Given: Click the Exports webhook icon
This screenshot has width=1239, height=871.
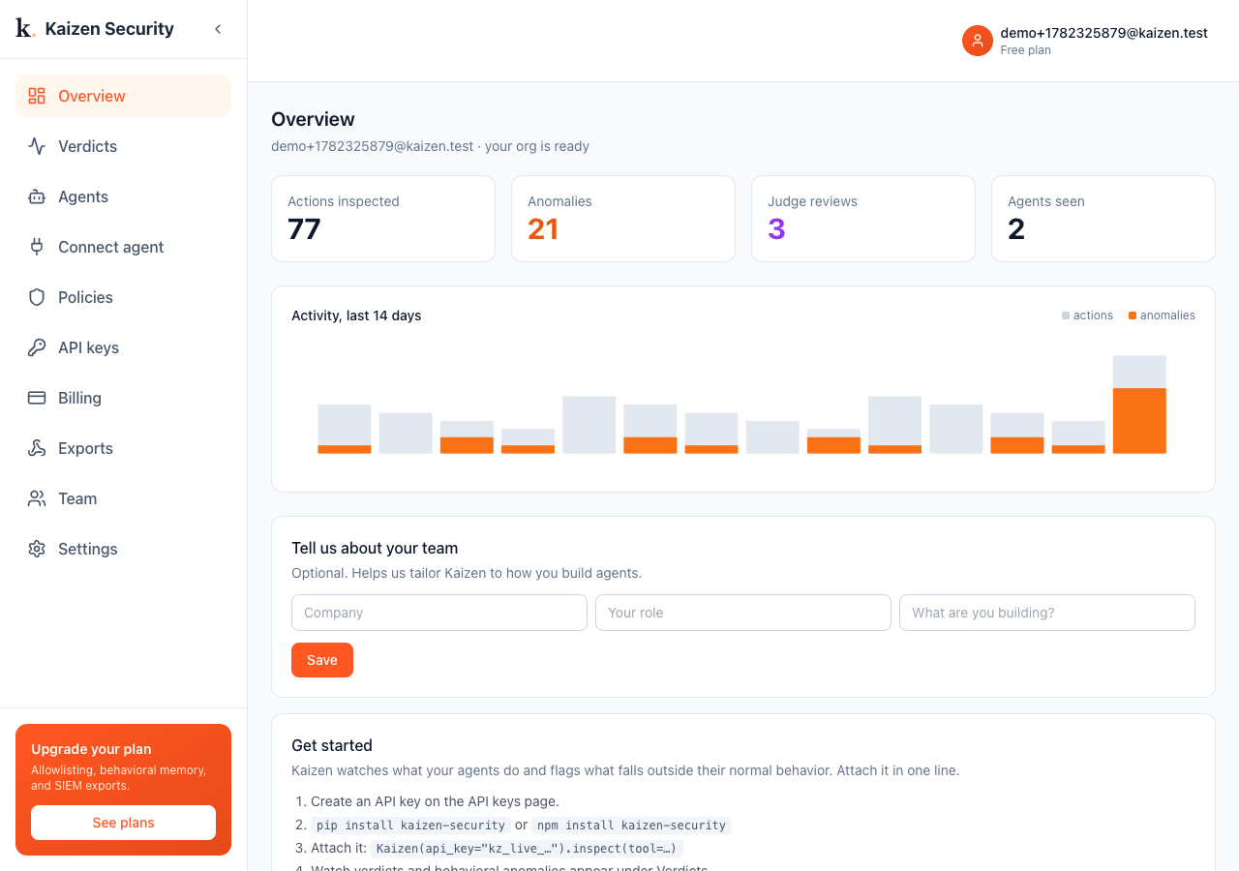Looking at the screenshot, I should (37, 448).
